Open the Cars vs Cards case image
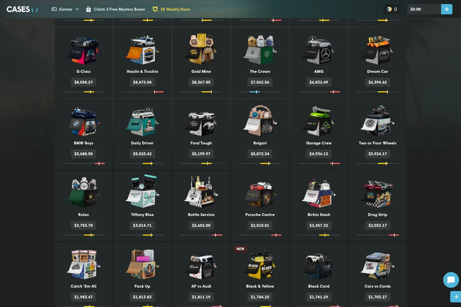Screen dimensions: 461x307 (x=378, y=265)
